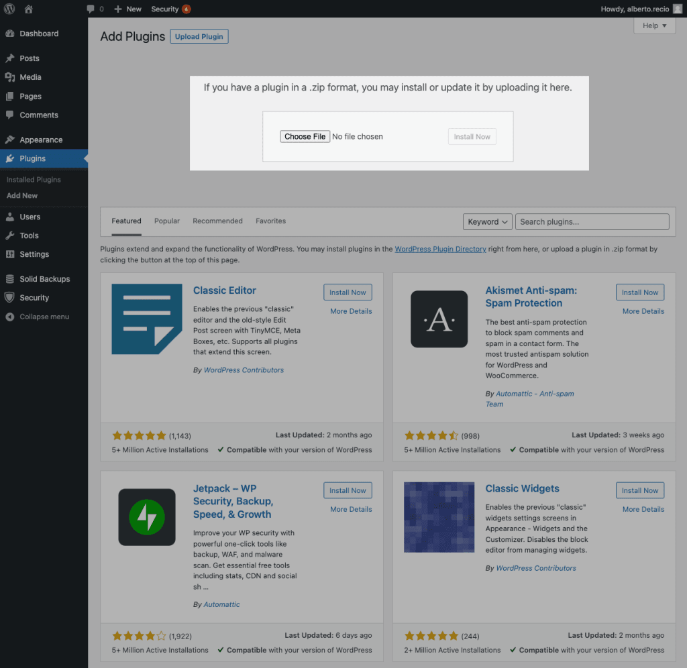The height and width of the screenshot is (668, 687).
Task: Expand the Help dropdown tab
Action: [654, 25]
